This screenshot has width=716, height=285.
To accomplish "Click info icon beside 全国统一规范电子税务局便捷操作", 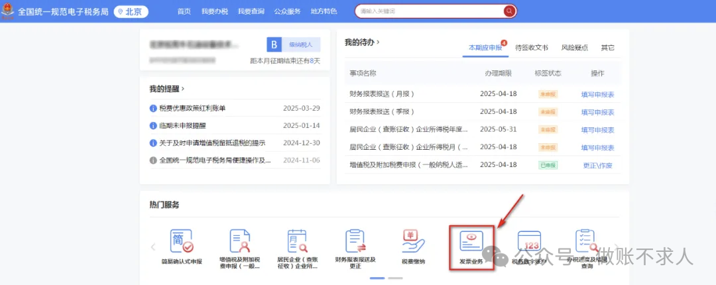I will tap(153, 160).
